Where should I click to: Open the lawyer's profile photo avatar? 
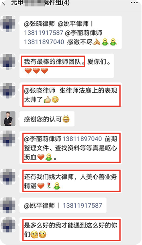coord(8,119)
